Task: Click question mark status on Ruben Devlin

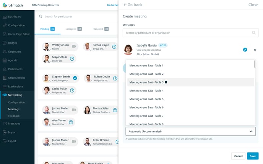Action: tap(115, 78)
